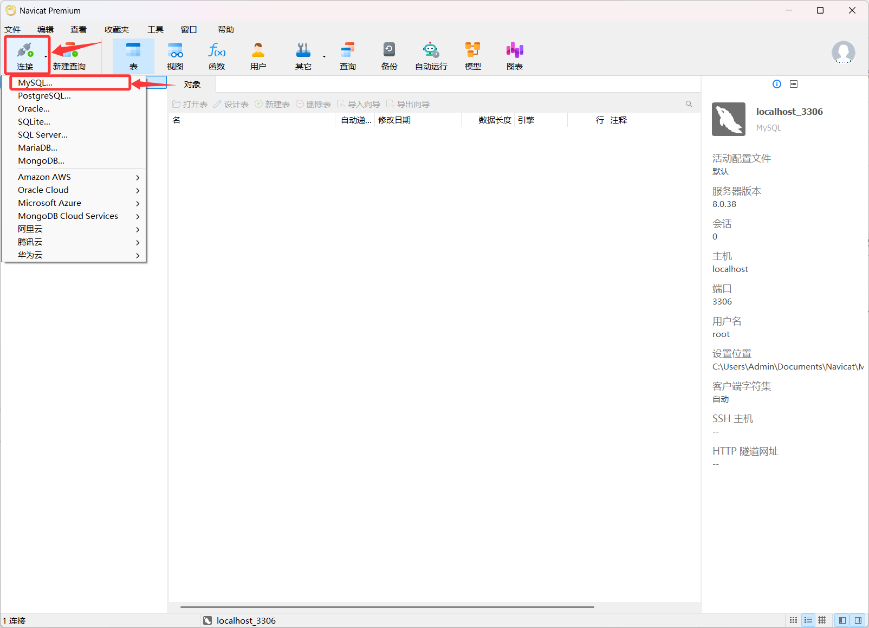Open the 工具 menu
Viewport: 869px width, 628px height.
point(155,30)
